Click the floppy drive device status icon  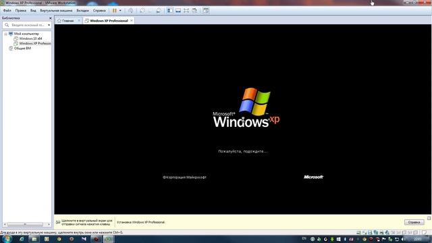point(370,233)
